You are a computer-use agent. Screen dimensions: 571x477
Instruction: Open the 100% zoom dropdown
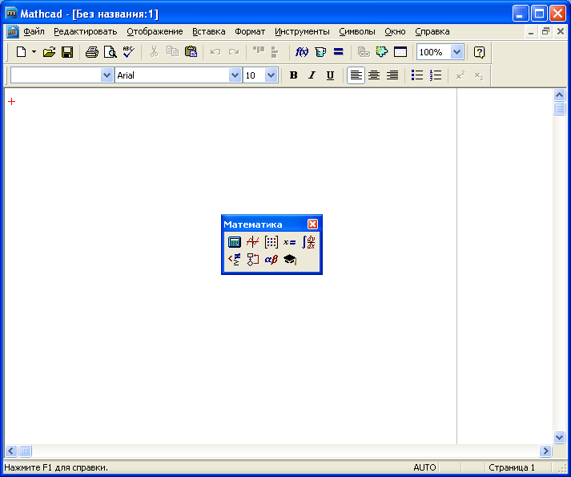click(456, 52)
